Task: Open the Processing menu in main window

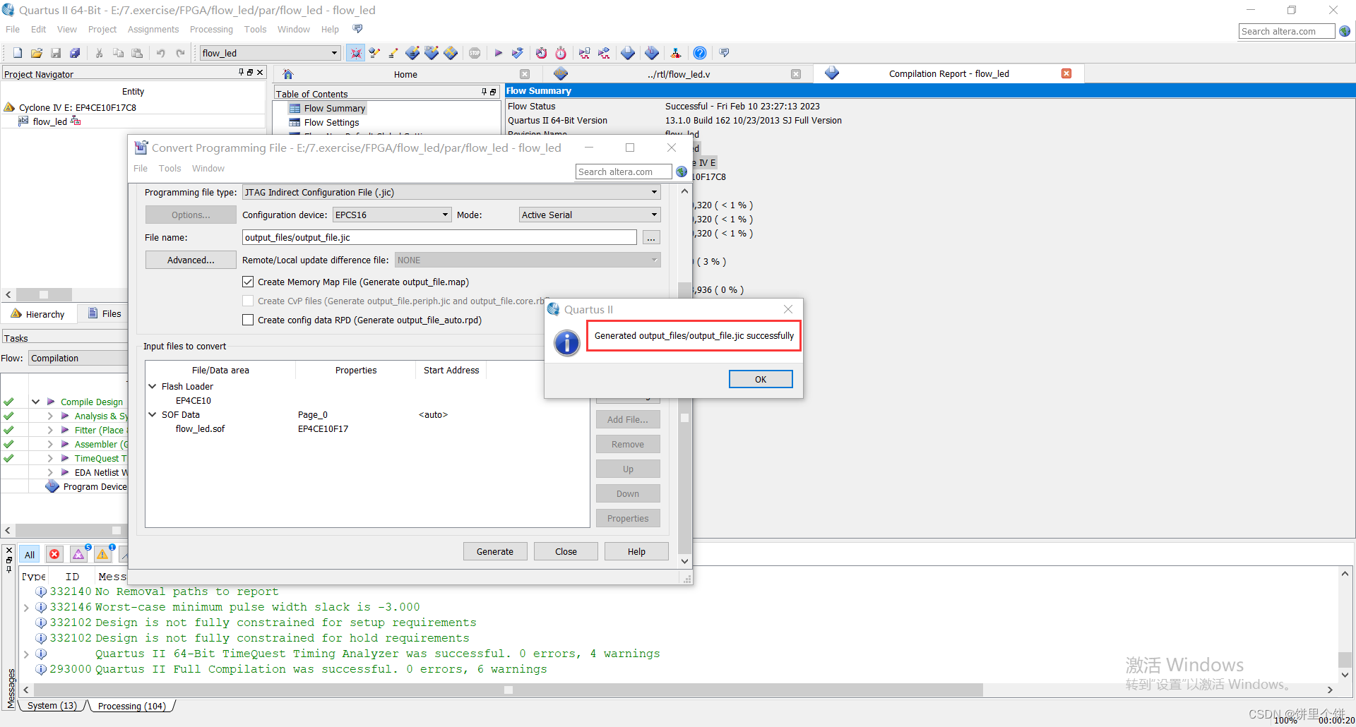Action: click(211, 29)
